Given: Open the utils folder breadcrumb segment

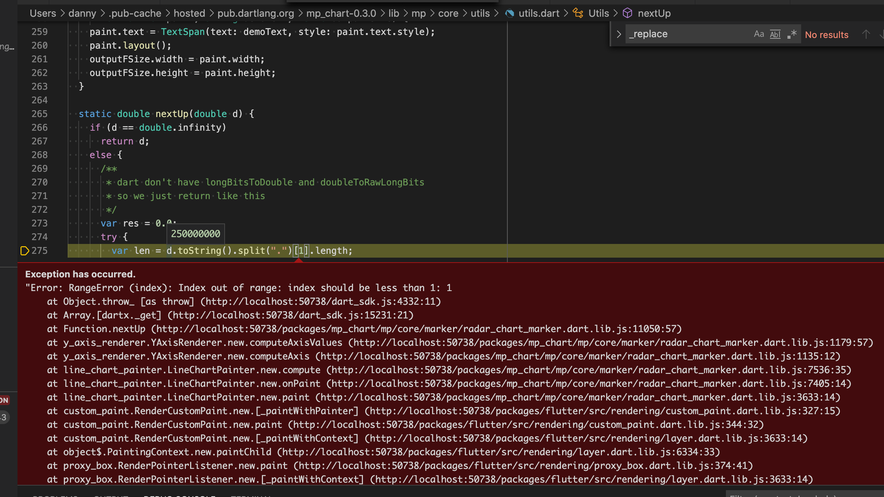Looking at the screenshot, I should 480,13.
